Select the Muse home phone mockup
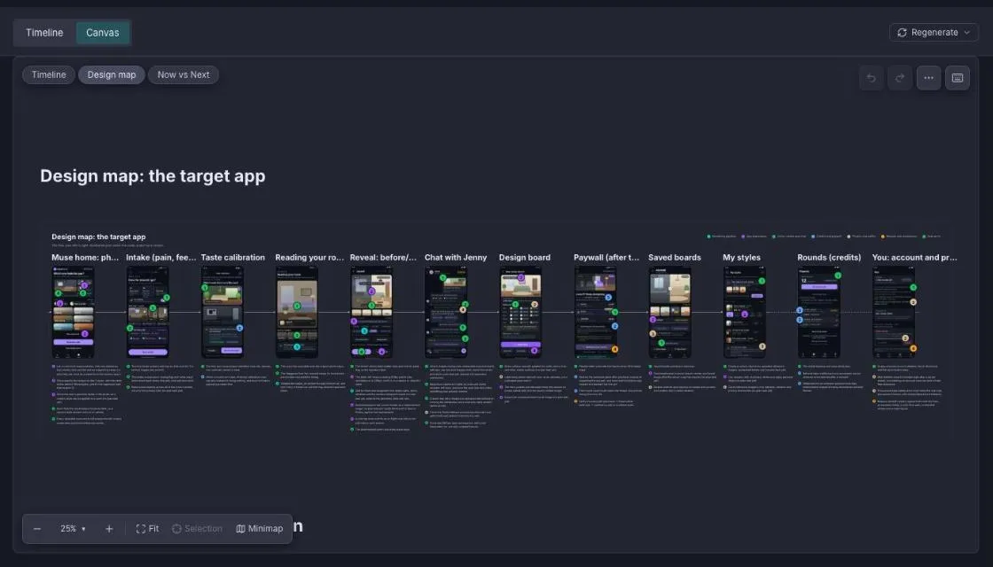 click(73, 312)
